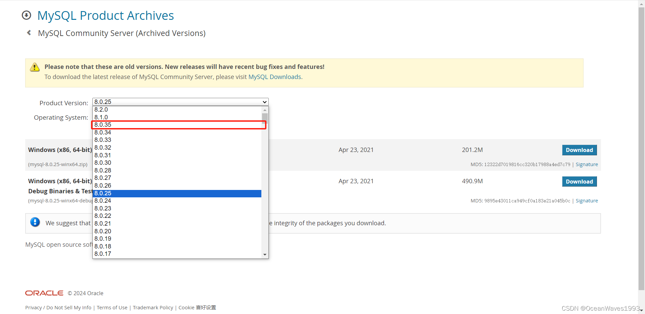Open Privacy / Do Not Sell My Info
This screenshot has width=645, height=314.
(58, 308)
